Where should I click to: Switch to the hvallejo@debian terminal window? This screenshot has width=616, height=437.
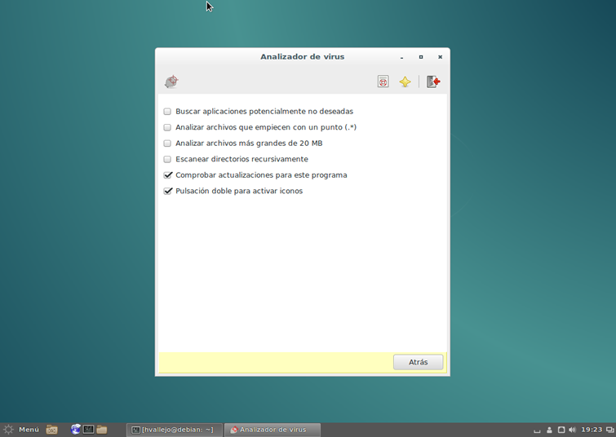(174, 430)
